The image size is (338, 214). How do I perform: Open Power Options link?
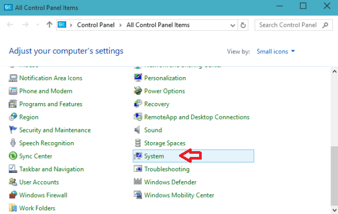click(164, 91)
